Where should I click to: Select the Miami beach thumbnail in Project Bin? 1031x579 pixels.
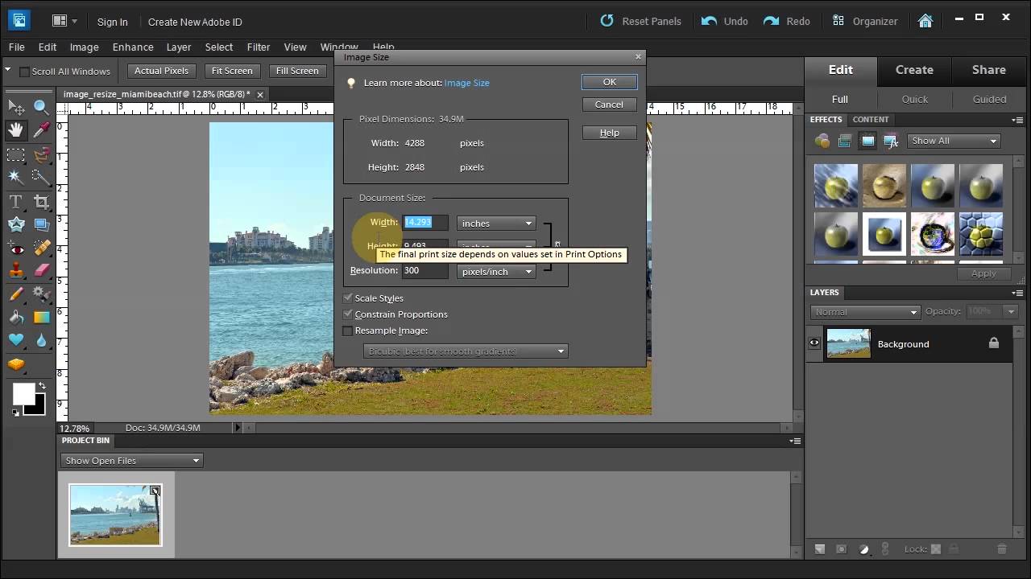(x=115, y=515)
